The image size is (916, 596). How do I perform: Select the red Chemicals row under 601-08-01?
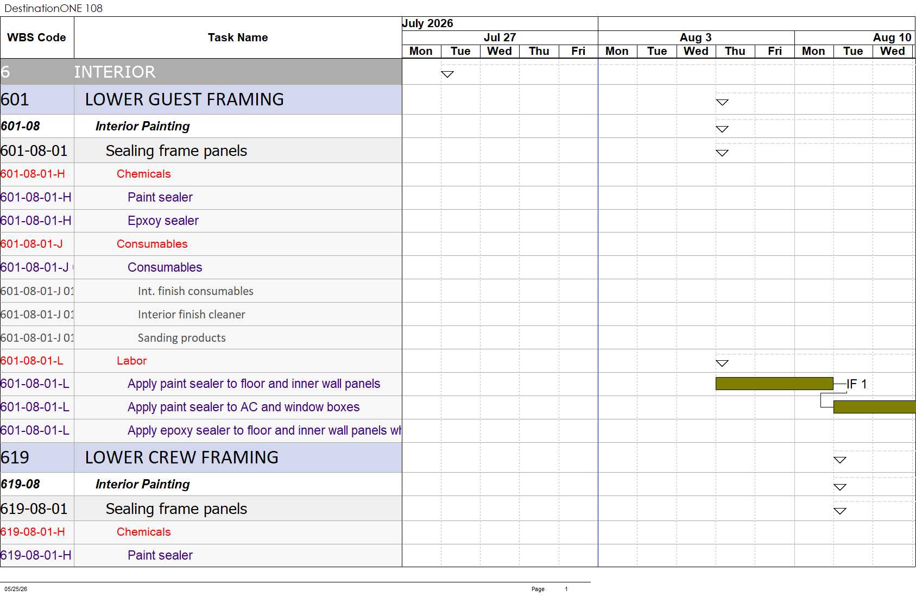click(201, 174)
